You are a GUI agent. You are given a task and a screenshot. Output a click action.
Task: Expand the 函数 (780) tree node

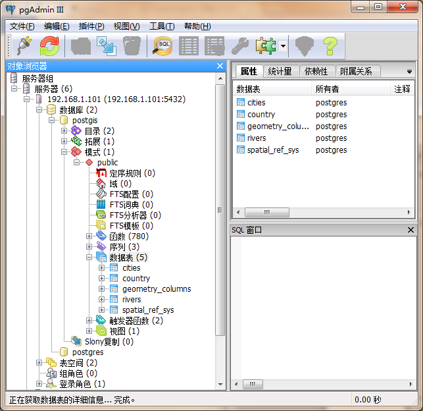(89, 236)
